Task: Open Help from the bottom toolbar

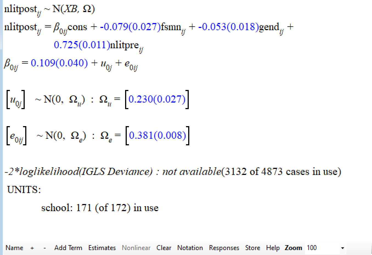Action: tap(272, 248)
